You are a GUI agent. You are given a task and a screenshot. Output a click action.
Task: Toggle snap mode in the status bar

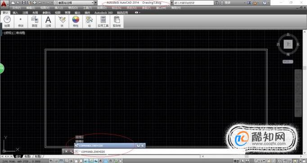(x=56, y=161)
